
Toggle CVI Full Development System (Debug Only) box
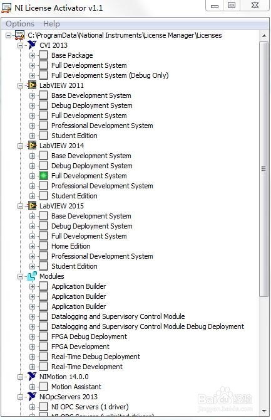[x=44, y=75]
